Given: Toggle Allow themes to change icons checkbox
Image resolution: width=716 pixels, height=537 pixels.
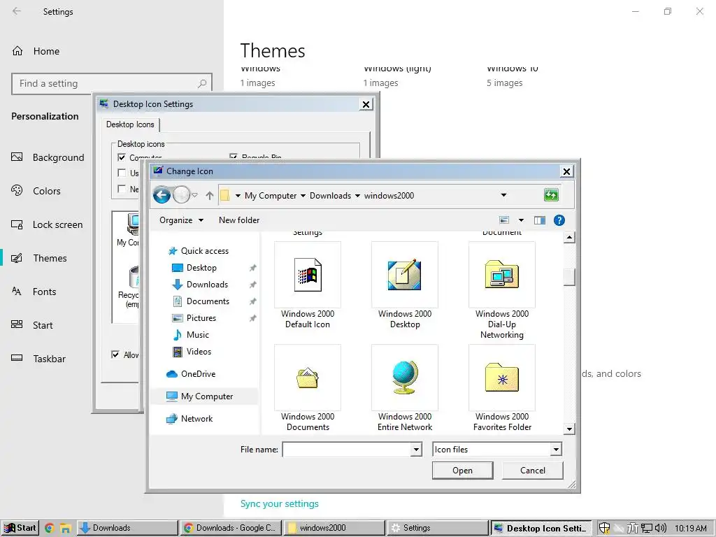Looking at the screenshot, I should [115, 355].
